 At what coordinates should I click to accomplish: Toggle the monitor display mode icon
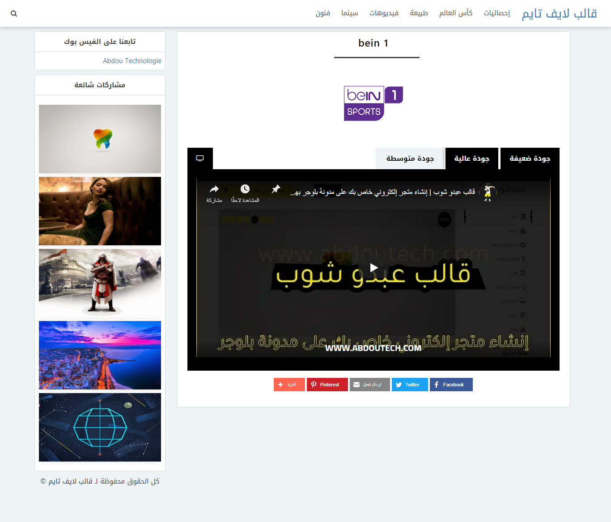point(200,158)
